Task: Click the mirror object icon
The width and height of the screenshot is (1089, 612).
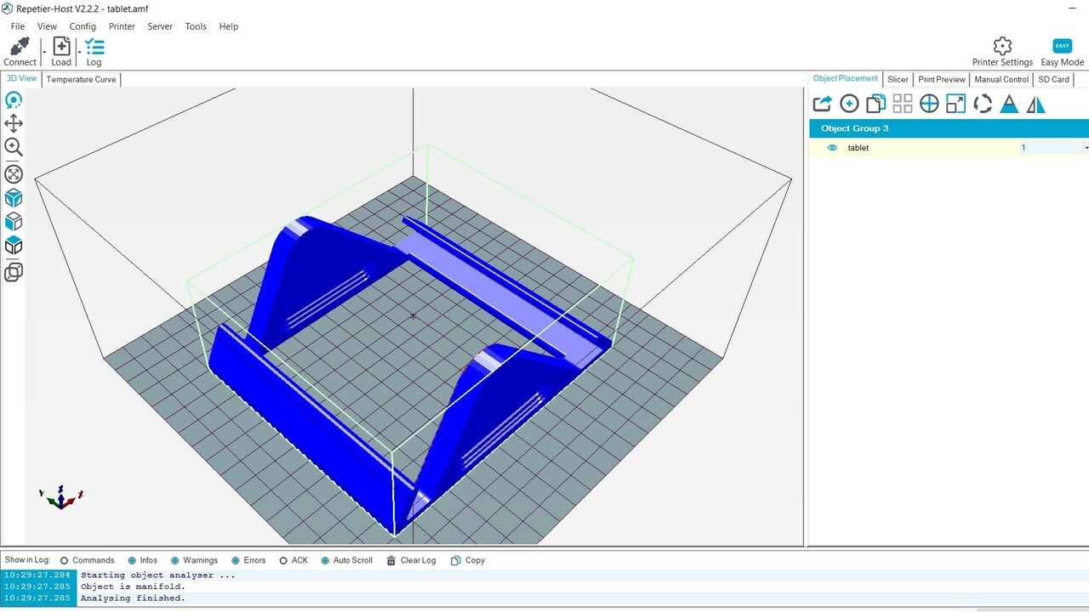Action: (1035, 104)
